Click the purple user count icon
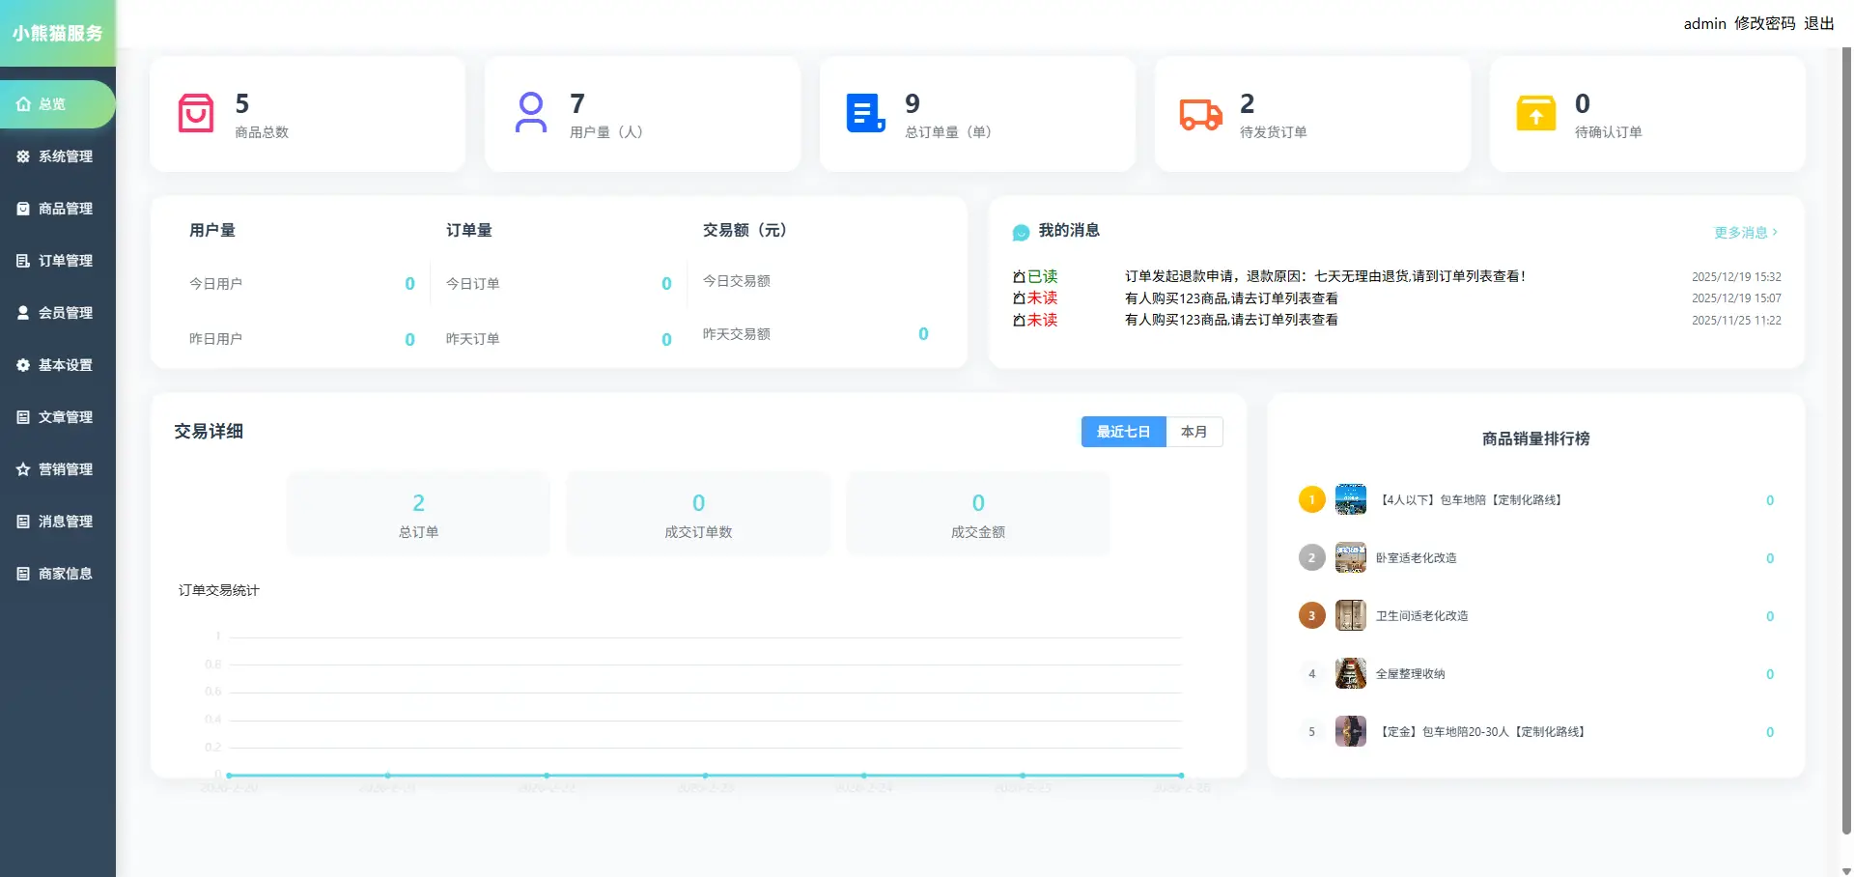Image resolution: width=1854 pixels, height=877 pixels. click(x=531, y=113)
